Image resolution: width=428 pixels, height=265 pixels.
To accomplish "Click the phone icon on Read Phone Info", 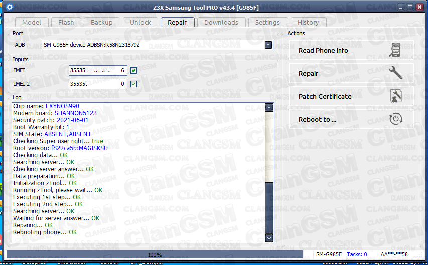I will (x=396, y=50).
